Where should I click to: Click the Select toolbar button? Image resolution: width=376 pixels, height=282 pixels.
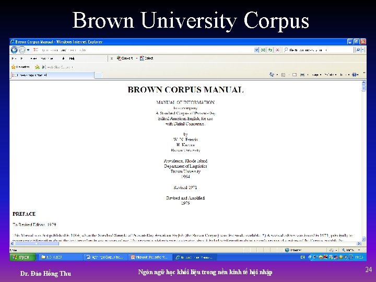coord(147,58)
